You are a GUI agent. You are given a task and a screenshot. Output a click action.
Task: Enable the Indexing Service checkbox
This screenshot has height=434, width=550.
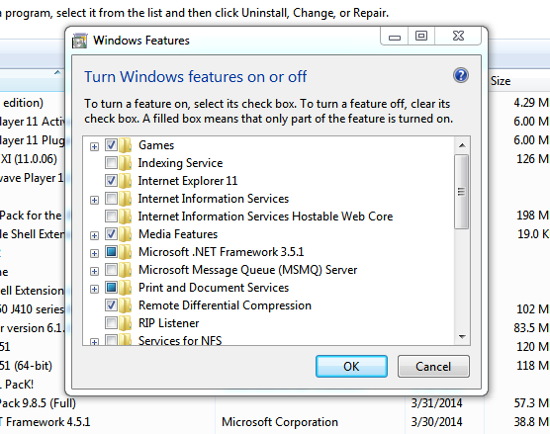click(x=111, y=163)
